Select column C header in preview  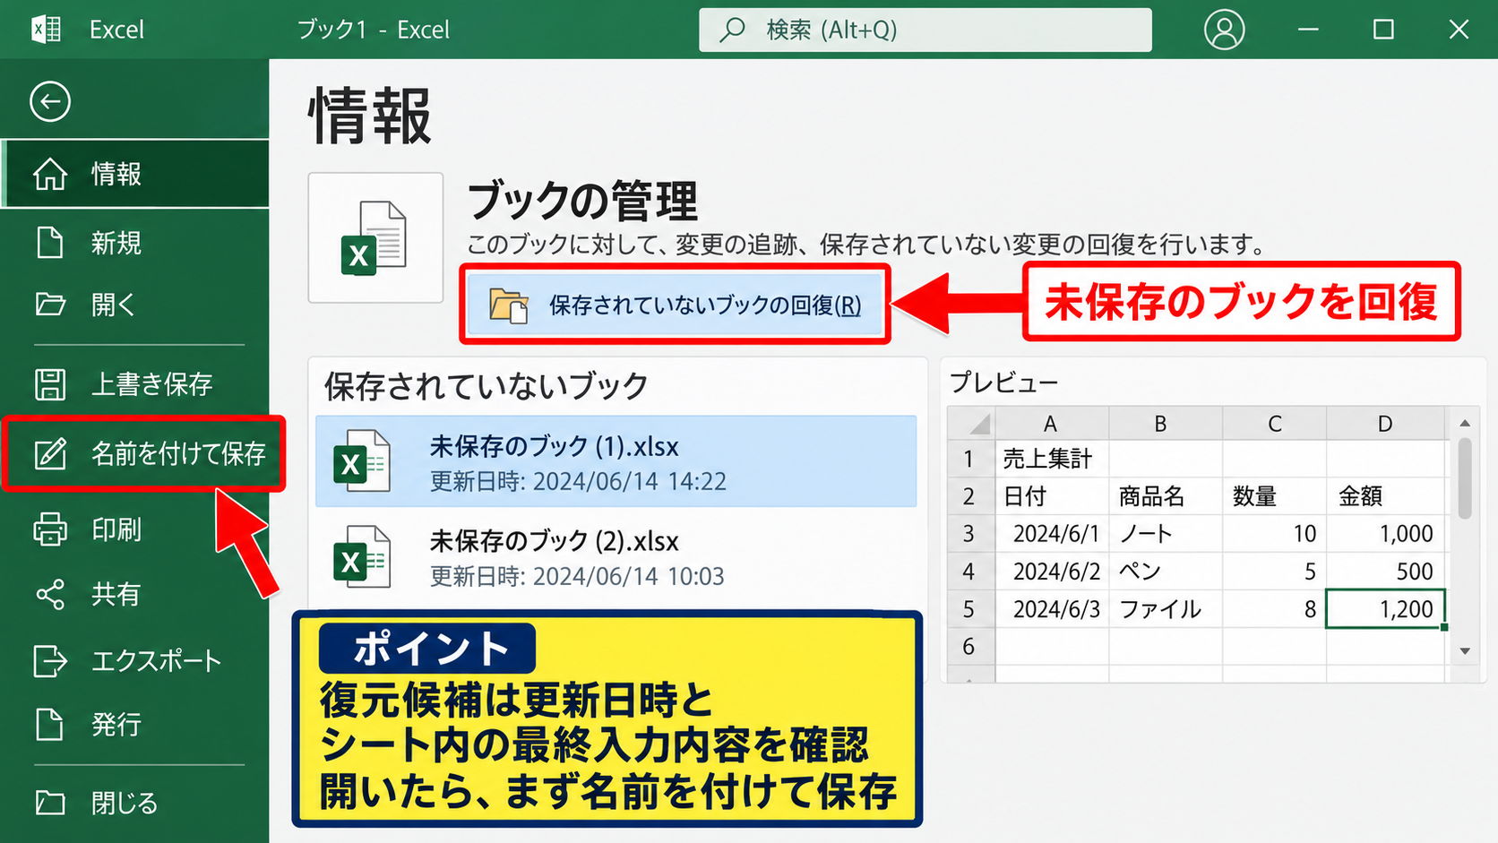tap(1275, 423)
